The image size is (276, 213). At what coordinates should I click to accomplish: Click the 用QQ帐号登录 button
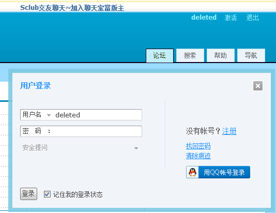218,172
